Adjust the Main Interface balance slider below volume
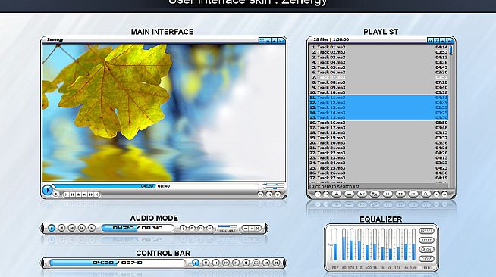The height and width of the screenshot is (277, 496). click(x=275, y=188)
